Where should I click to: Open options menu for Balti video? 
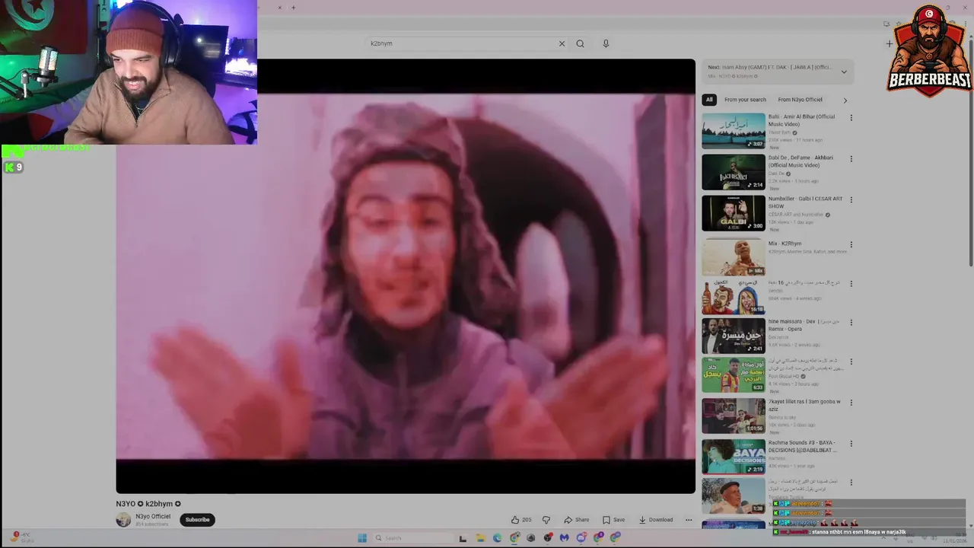(x=851, y=118)
